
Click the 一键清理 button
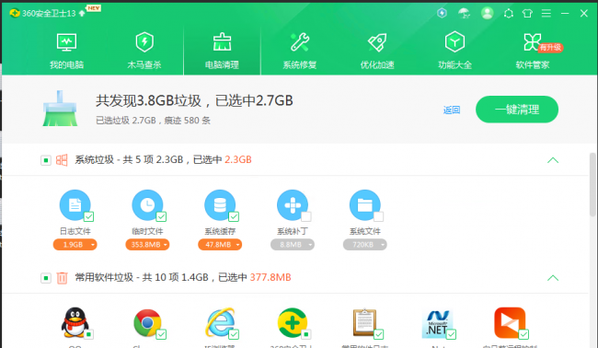click(517, 110)
